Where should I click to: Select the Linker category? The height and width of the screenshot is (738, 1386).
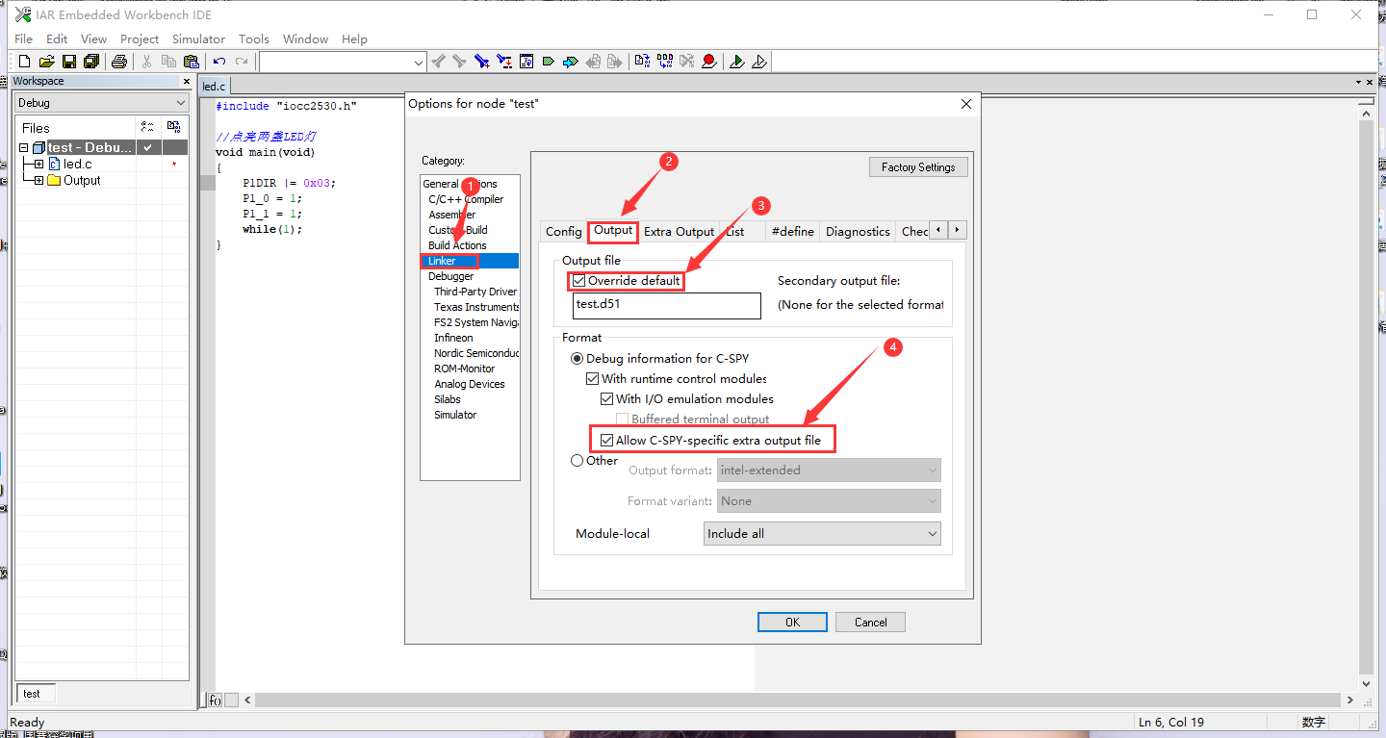[470, 261]
